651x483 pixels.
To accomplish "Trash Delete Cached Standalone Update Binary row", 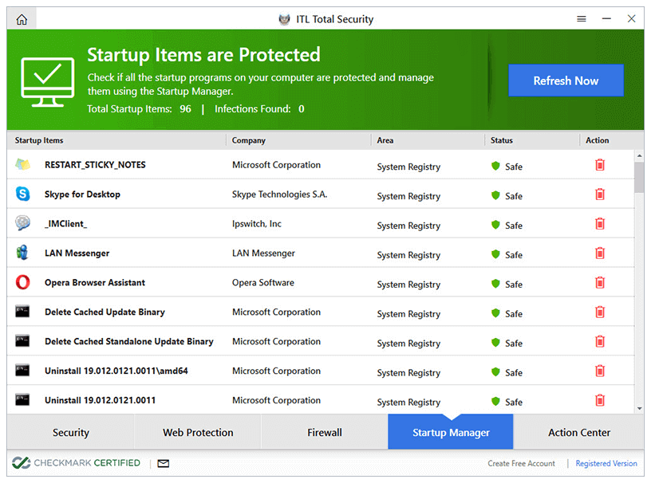I will pos(600,341).
